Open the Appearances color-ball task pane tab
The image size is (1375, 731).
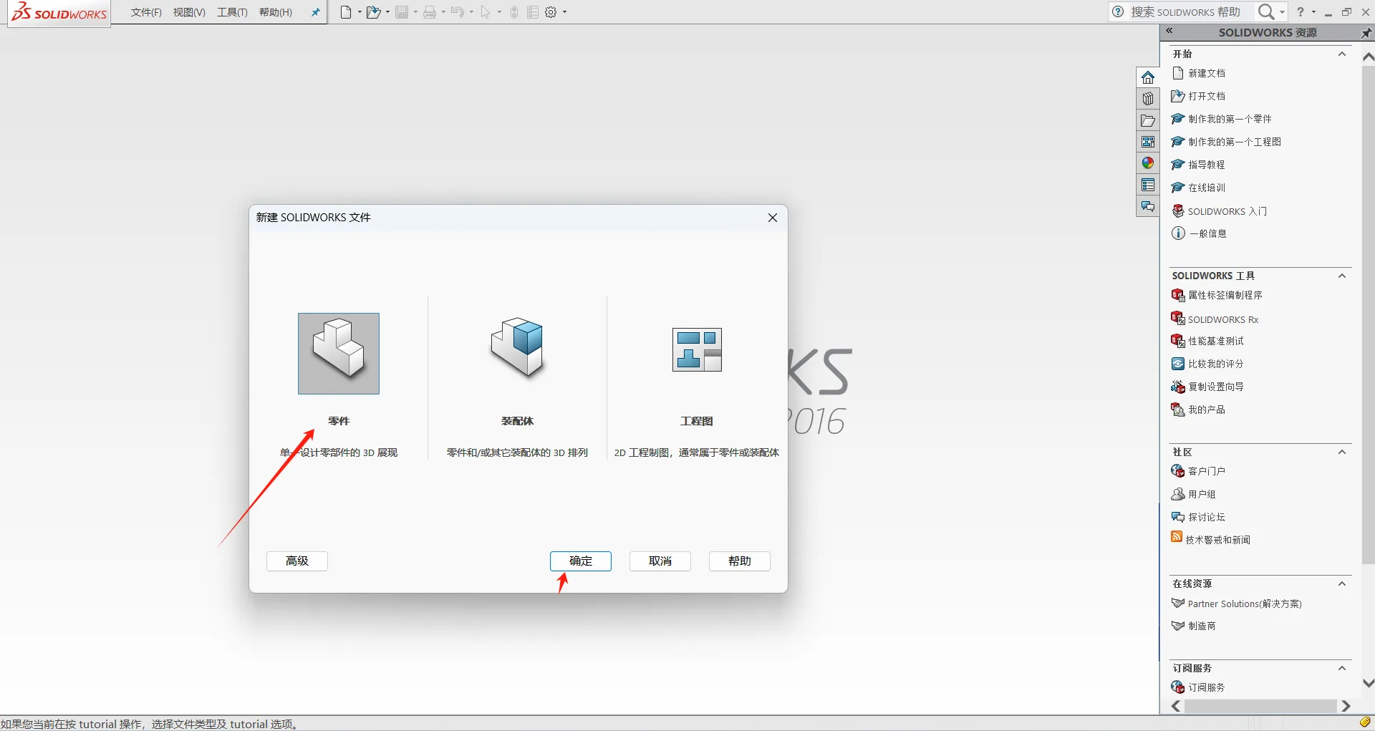pyautogui.click(x=1148, y=163)
